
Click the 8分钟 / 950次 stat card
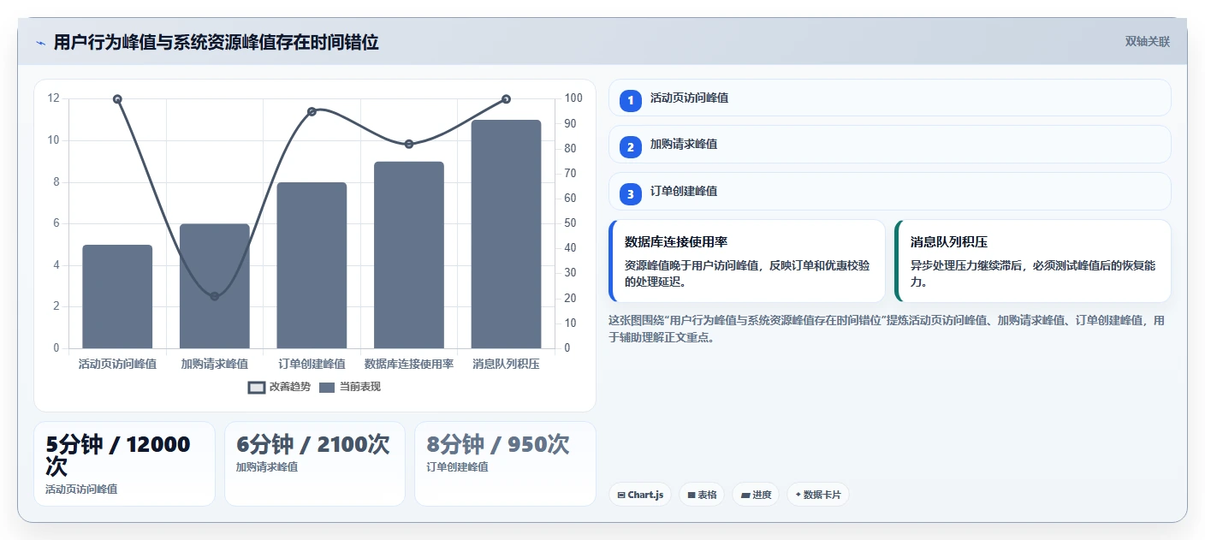point(505,464)
